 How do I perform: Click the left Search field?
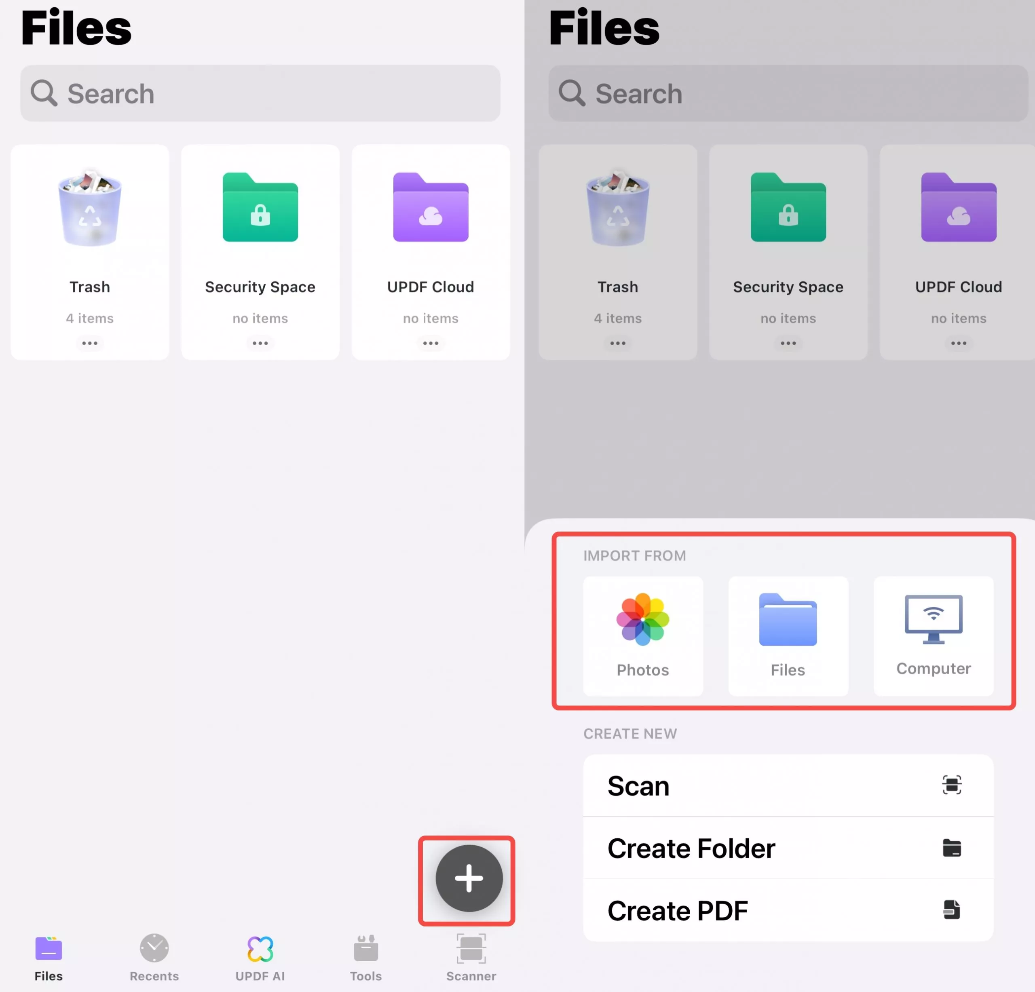(x=260, y=93)
